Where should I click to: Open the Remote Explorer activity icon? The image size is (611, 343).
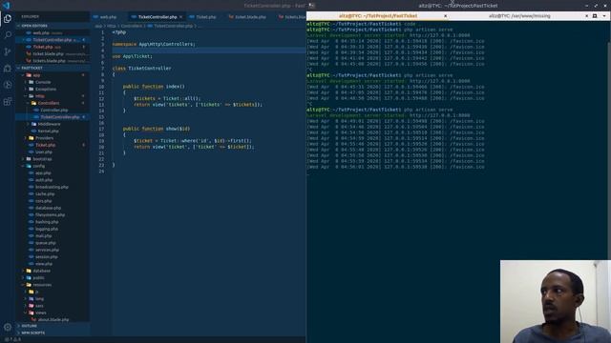click(8, 85)
